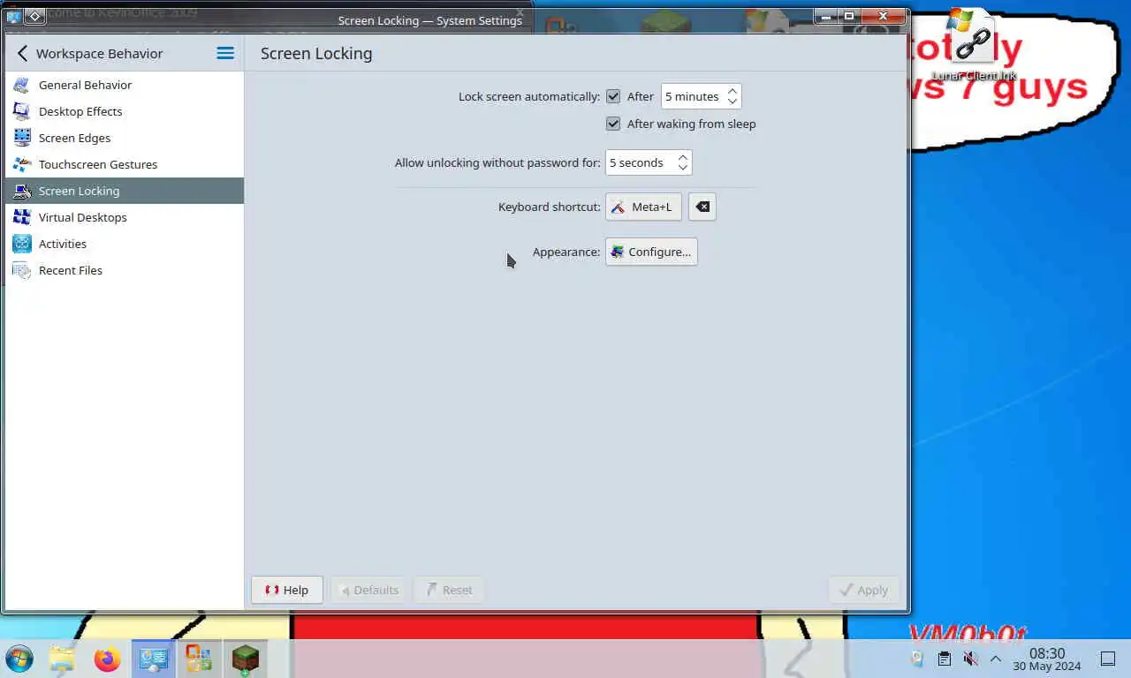The width and height of the screenshot is (1131, 678).
Task: Select Screen Edges in the sidebar
Action: (x=124, y=138)
